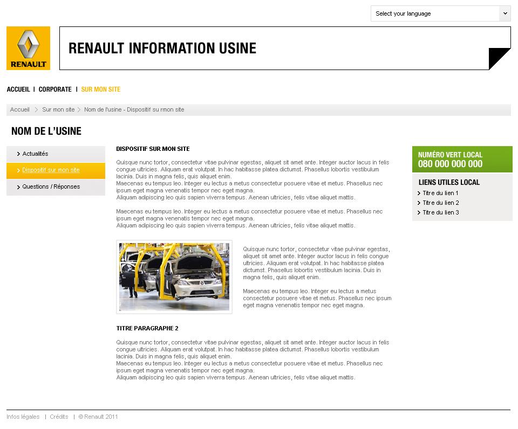Screen dimensions: 518x429
Task: Click the Dispositif sur mon site content heading
Action: [x=153, y=149]
